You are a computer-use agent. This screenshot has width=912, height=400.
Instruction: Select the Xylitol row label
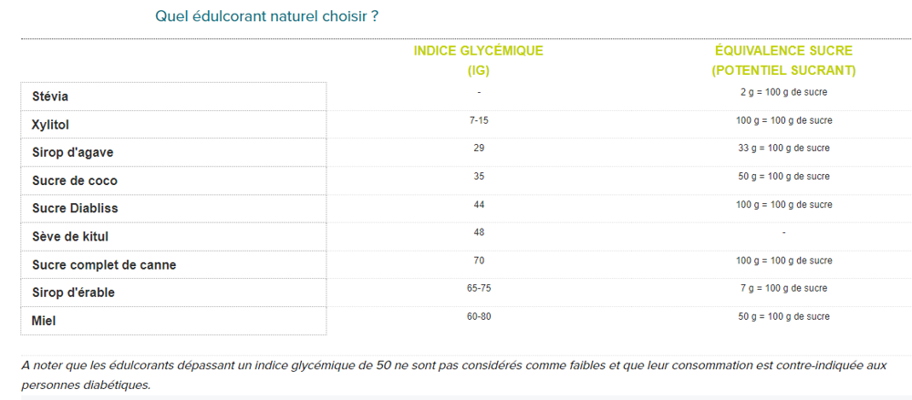click(x=51, y=124)
